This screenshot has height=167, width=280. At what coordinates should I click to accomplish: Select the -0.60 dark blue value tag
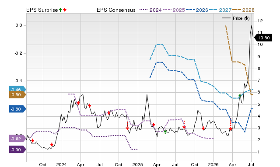pyautogui.click(x=17, y=109)
